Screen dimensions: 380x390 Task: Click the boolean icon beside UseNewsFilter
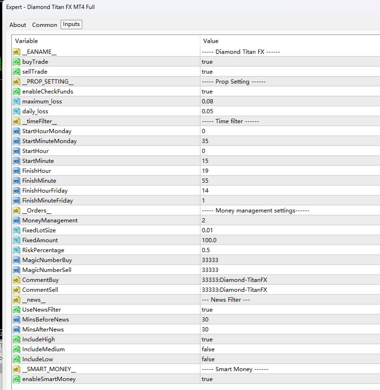pyautogui.click(x=16, y=309)
